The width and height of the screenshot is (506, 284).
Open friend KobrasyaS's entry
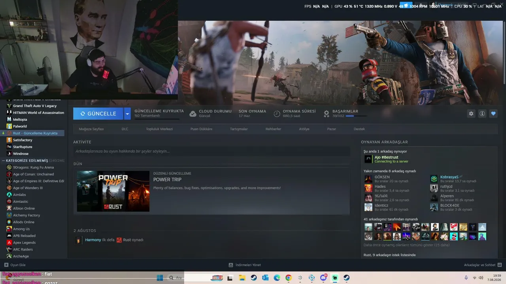tap(449, 177)
